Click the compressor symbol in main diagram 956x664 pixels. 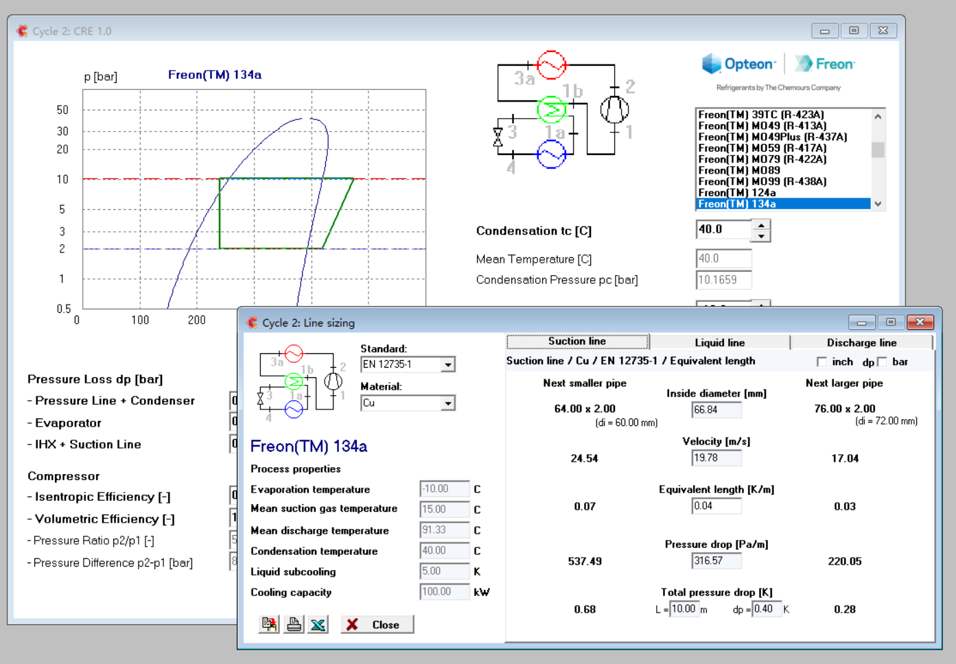tap(614, 109)
